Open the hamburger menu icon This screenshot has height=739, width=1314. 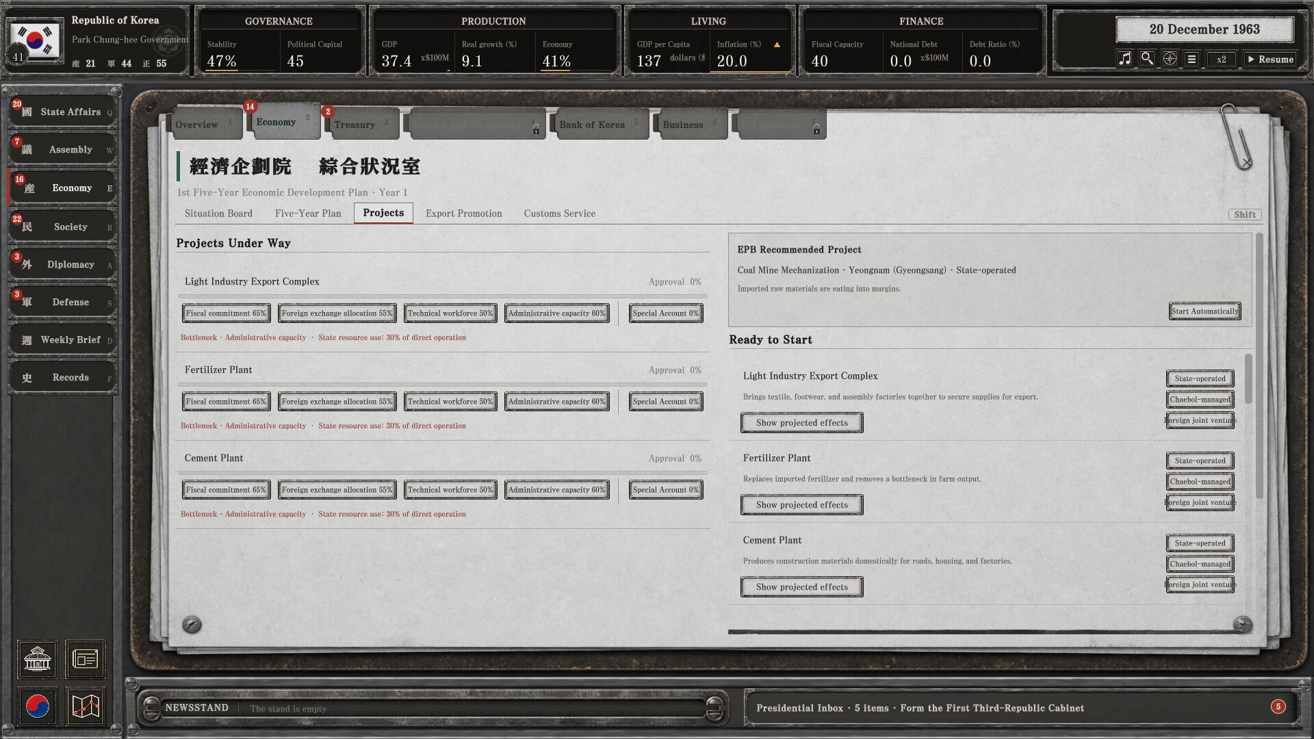1191,59
